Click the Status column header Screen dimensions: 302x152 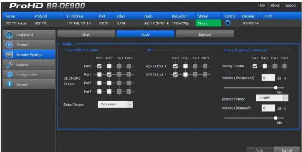coord(203,16)
